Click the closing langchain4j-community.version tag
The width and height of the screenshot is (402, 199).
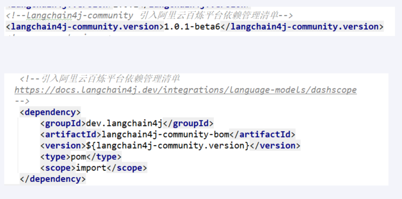tap(302, 27)
